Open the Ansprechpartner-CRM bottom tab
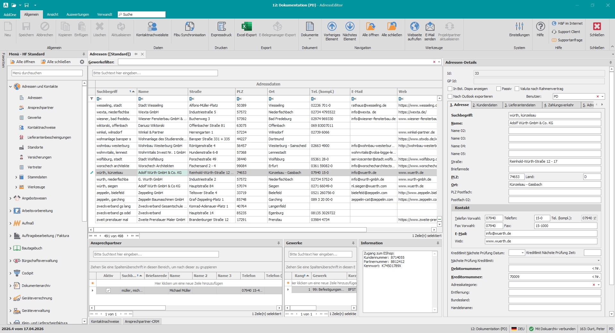This screenshot has width=615, height=333. point(142,321)
